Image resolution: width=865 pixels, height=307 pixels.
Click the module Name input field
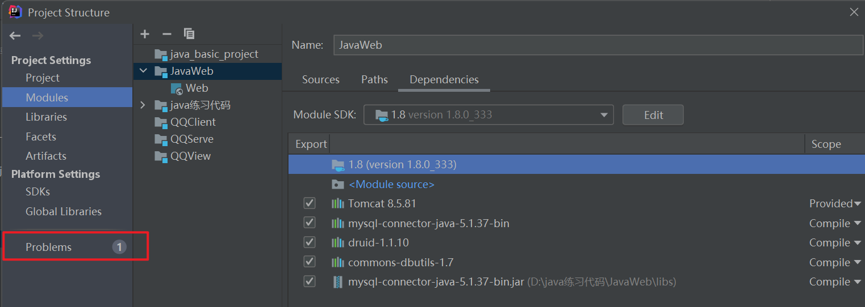pyautogui.click(x=597, y=45)
